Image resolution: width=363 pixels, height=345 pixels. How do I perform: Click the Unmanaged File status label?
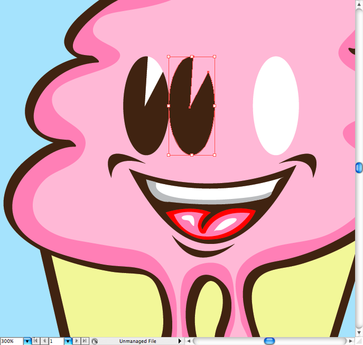(137, 341)
